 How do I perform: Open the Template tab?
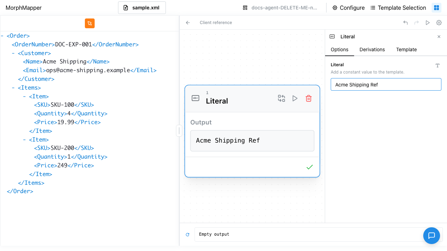click(x=406, y=50)
